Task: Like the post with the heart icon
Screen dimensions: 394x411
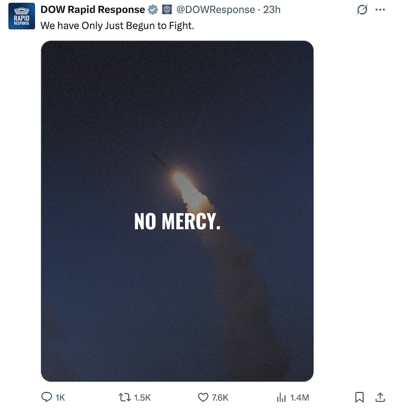Action: (203, 397)
